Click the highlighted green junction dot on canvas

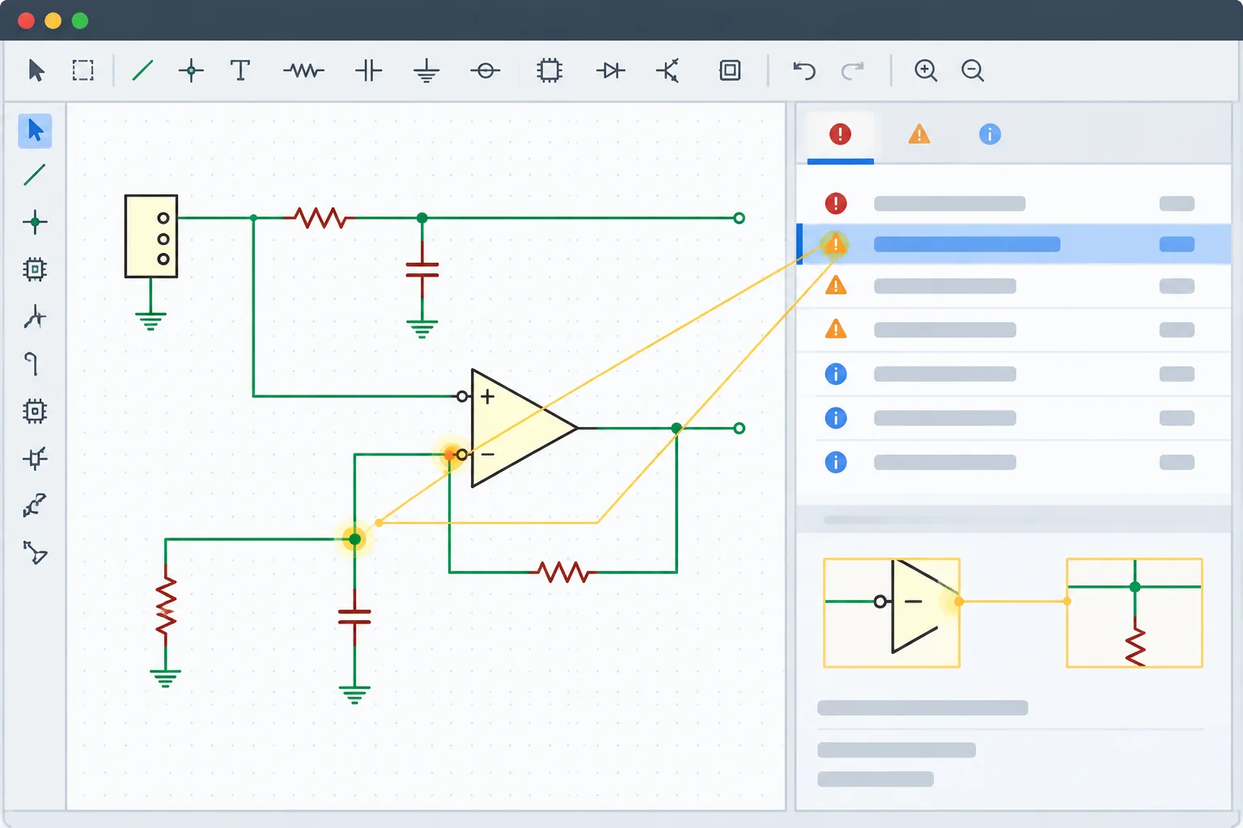point(354,539)
